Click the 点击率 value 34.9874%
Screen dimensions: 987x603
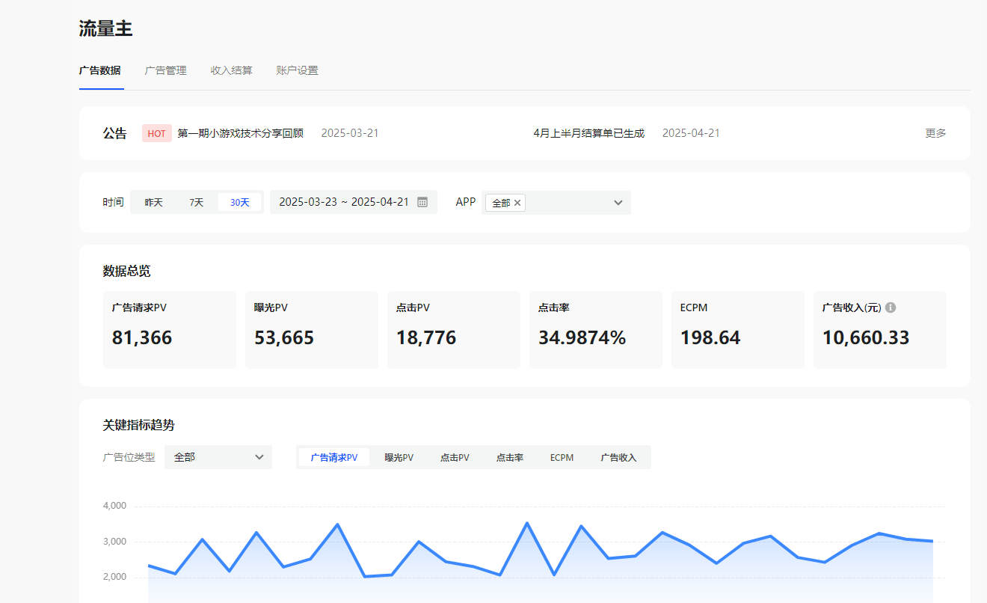(x=582, y=337)
